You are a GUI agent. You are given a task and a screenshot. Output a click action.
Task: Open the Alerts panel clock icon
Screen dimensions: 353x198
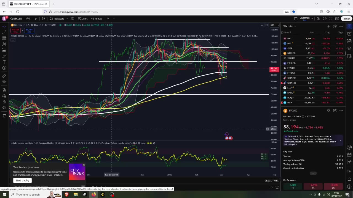click(349, 34)
